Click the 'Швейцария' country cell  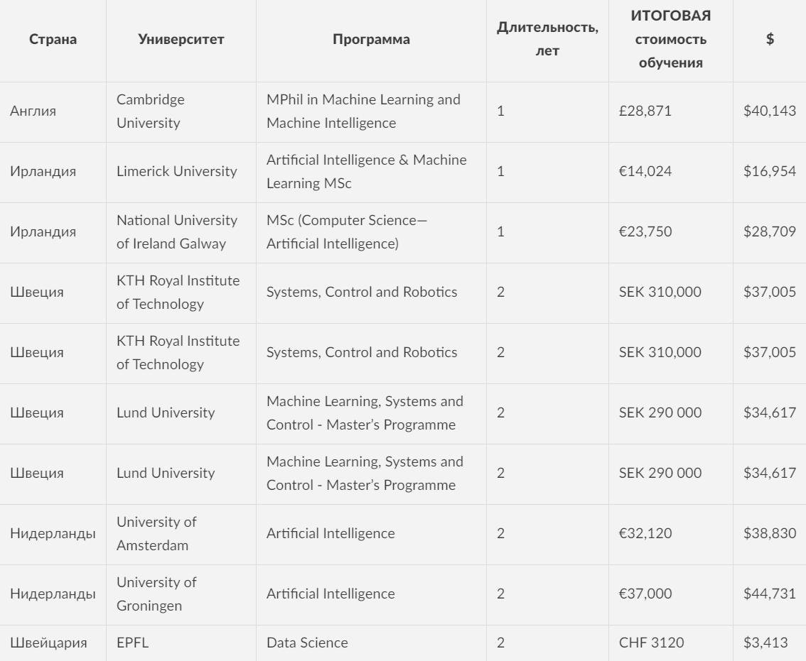click(x=48, y=643)
